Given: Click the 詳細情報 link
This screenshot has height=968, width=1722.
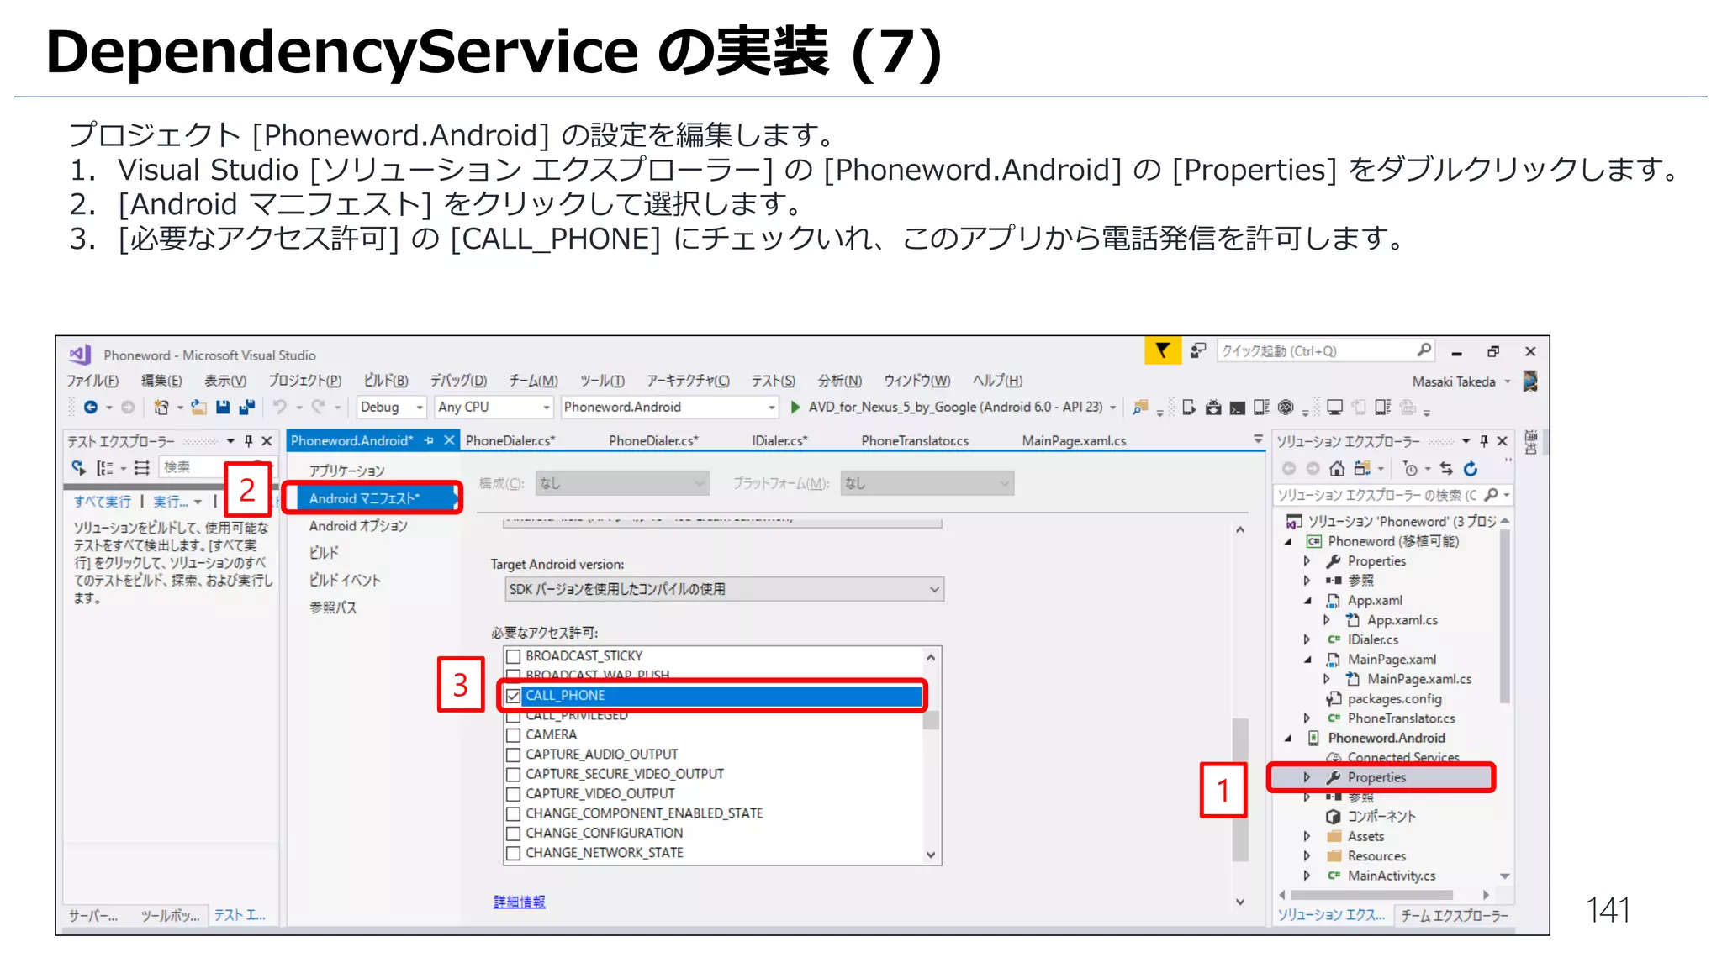Looking at the screenshot, I should [519, 902].
